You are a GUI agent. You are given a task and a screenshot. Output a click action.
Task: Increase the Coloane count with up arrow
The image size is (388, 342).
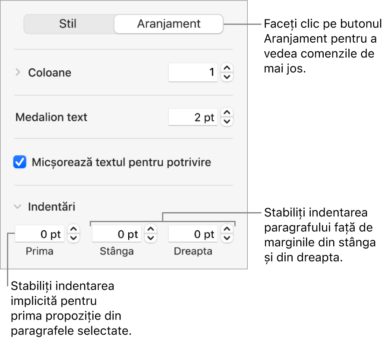227,68
